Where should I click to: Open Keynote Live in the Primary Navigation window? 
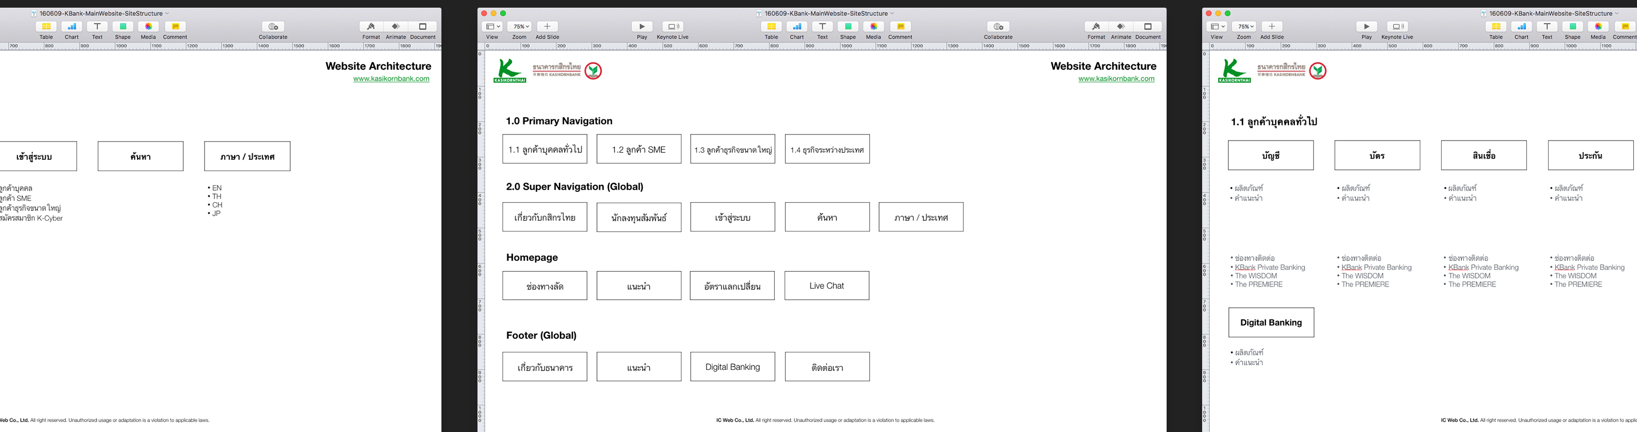point(672,27)
